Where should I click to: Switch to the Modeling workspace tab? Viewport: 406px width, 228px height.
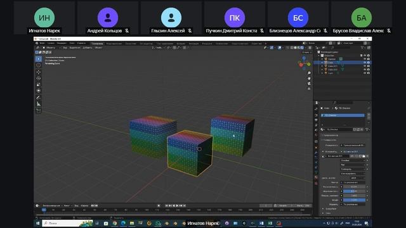(114, 44)
